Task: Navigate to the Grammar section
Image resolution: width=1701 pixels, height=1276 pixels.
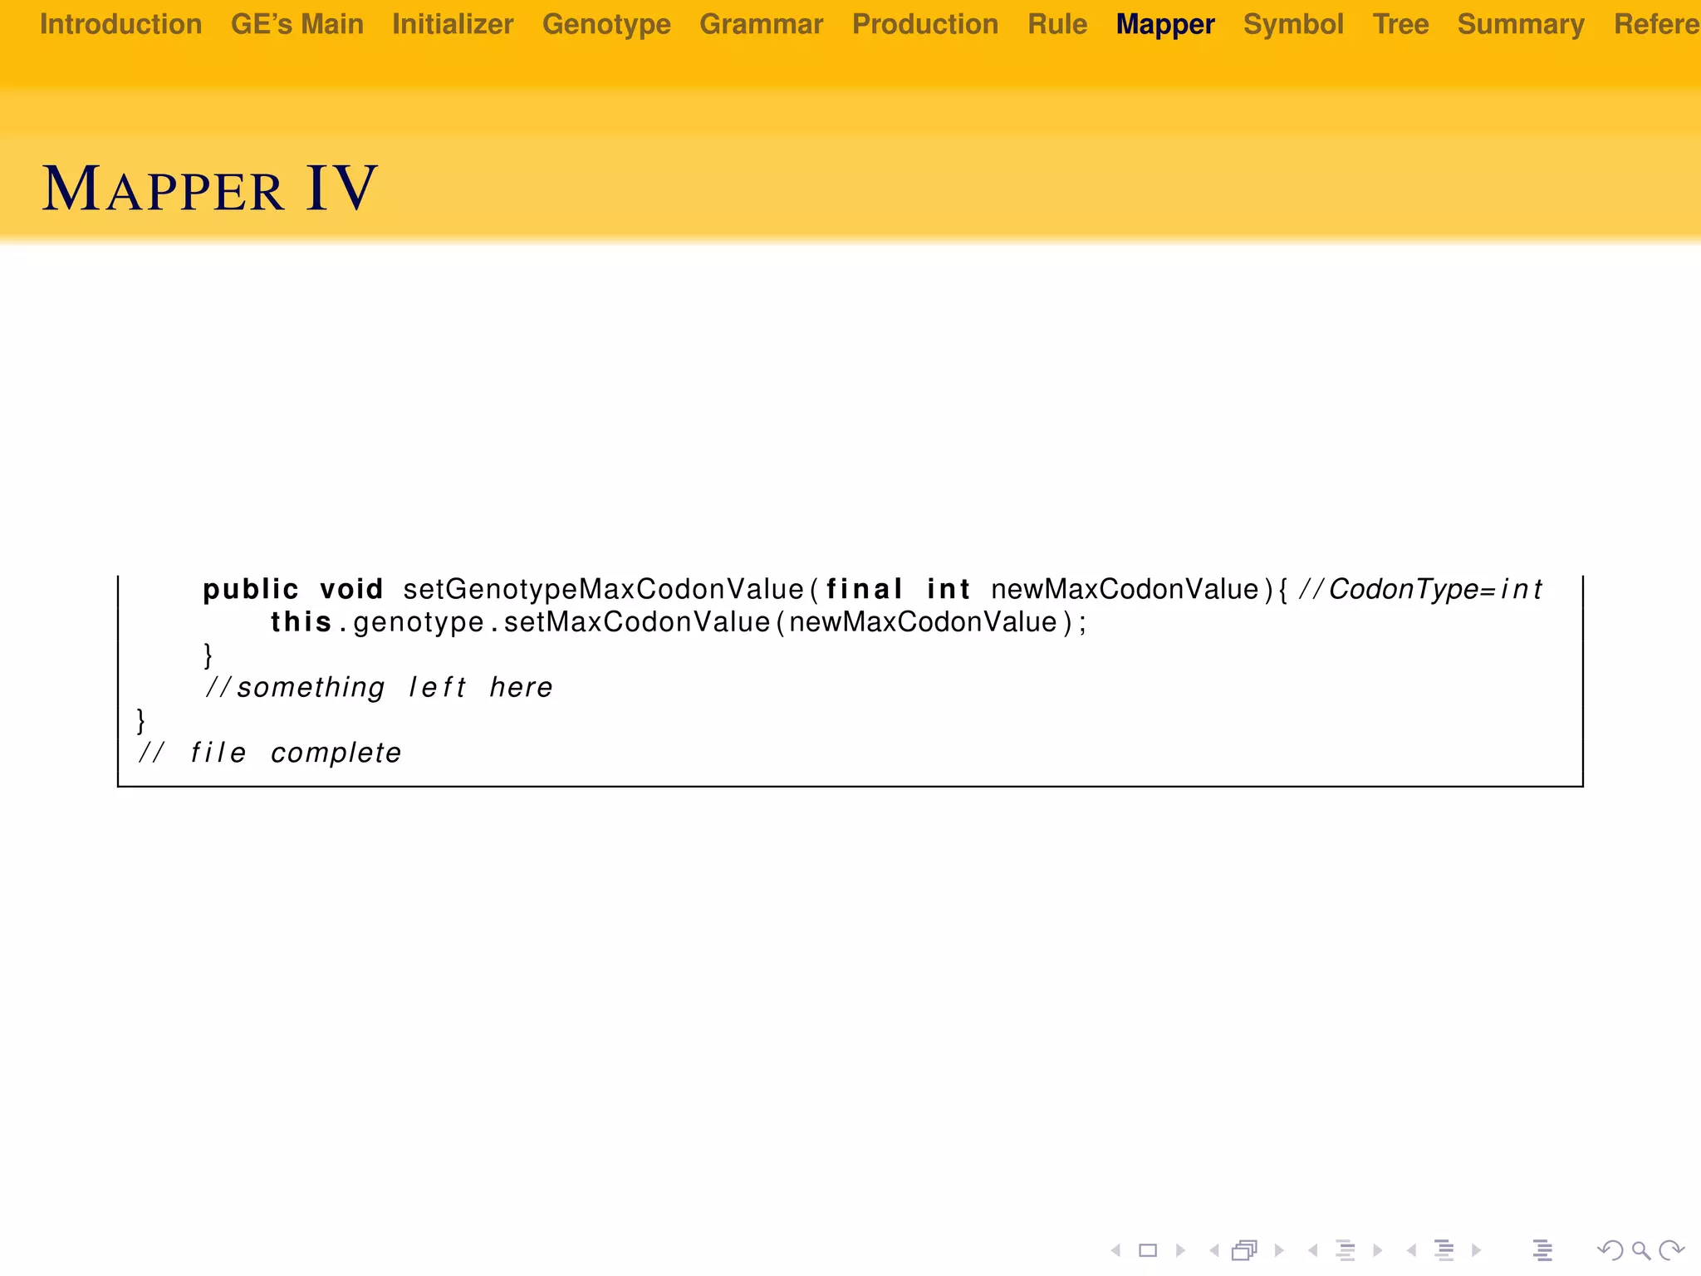Action: point(762,24)
